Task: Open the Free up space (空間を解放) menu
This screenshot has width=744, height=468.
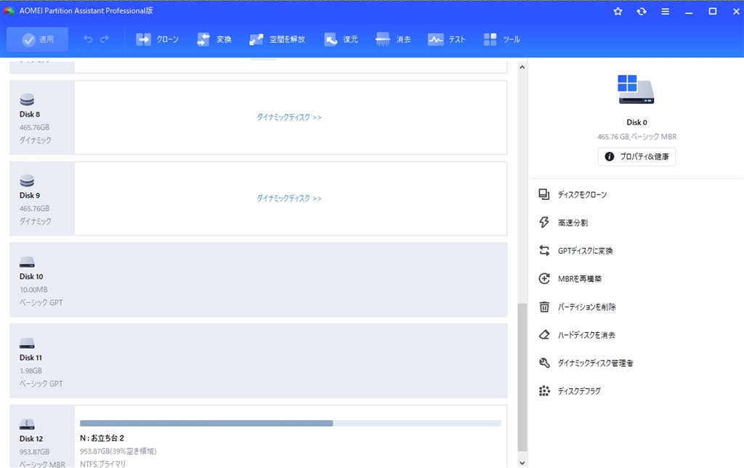Action: pos(277,39)
